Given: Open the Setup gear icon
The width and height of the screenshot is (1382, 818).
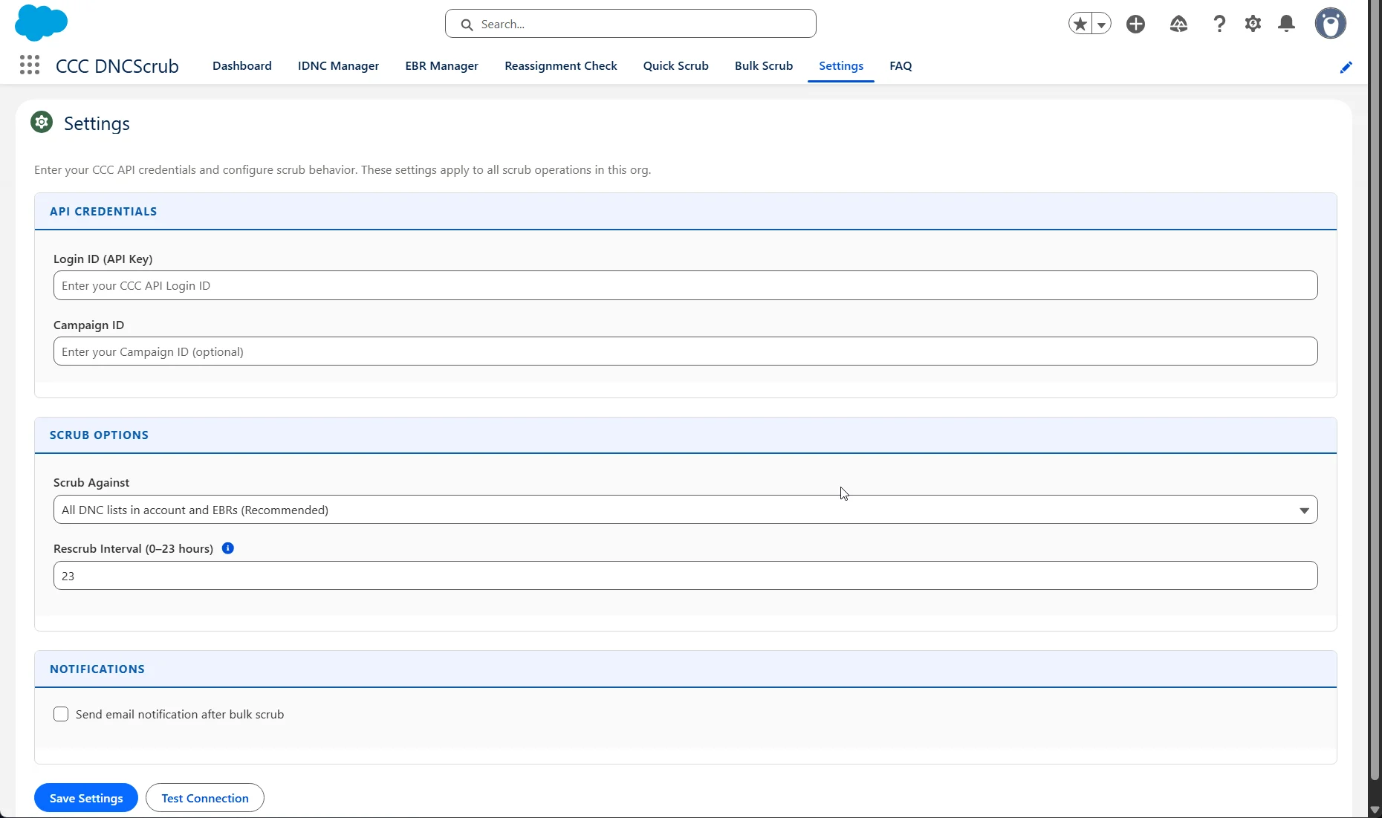Looking at the screenshot, I should 1253,24.
